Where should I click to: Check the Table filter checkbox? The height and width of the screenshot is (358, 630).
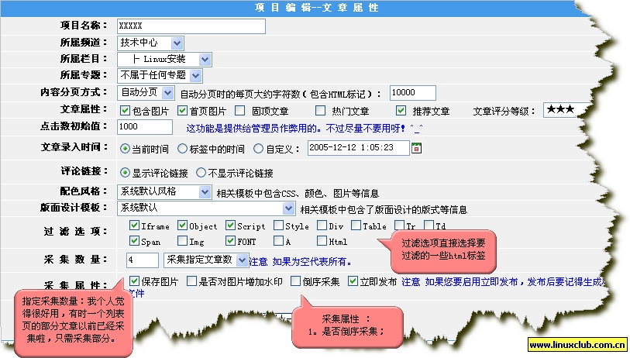[x=356, y=225]
